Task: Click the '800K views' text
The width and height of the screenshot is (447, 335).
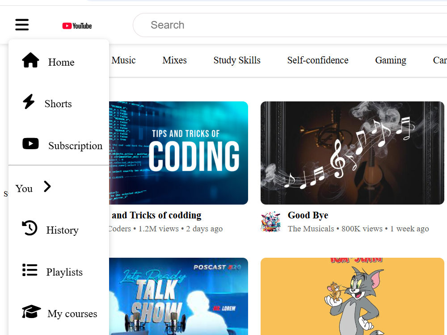Action: (362, 229)
